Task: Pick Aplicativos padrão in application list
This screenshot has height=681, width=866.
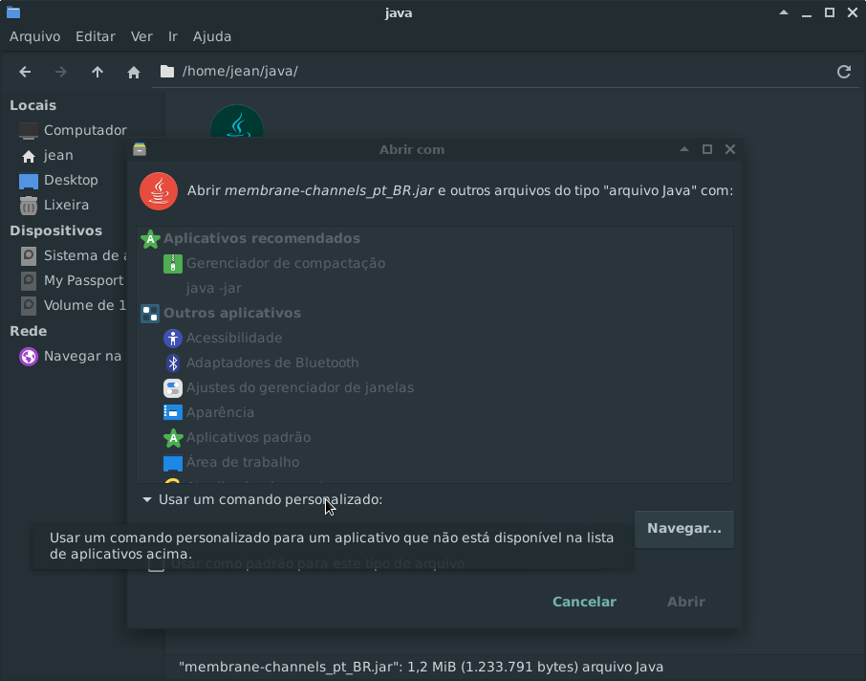Action: 248,437
